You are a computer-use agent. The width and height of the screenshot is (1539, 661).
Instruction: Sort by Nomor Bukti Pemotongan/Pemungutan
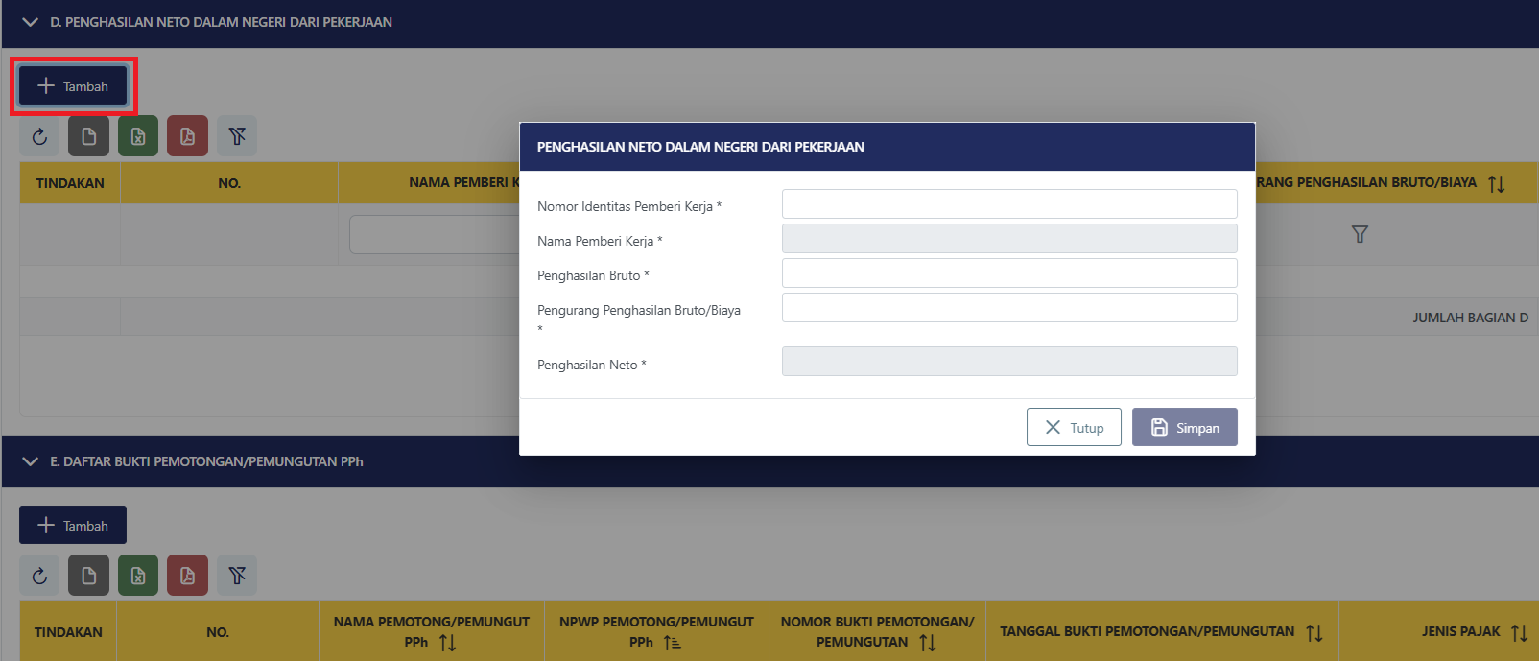click(x=928, y=643)
